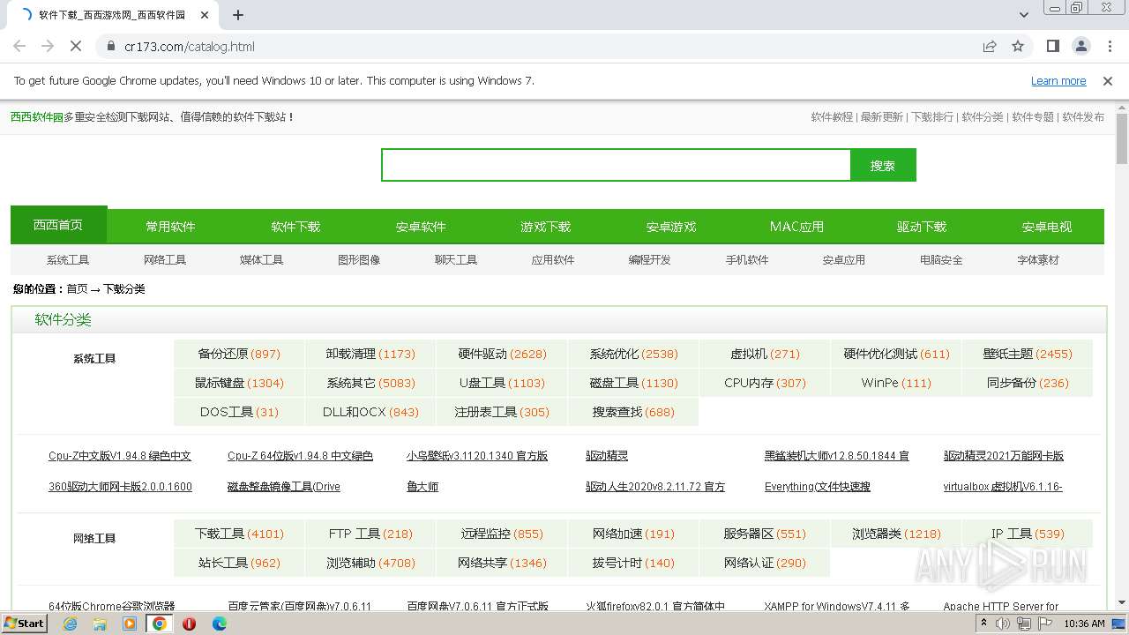Open the Chrome profile avatar
The image size is (1129, 635).
(x=1080, y=46)
